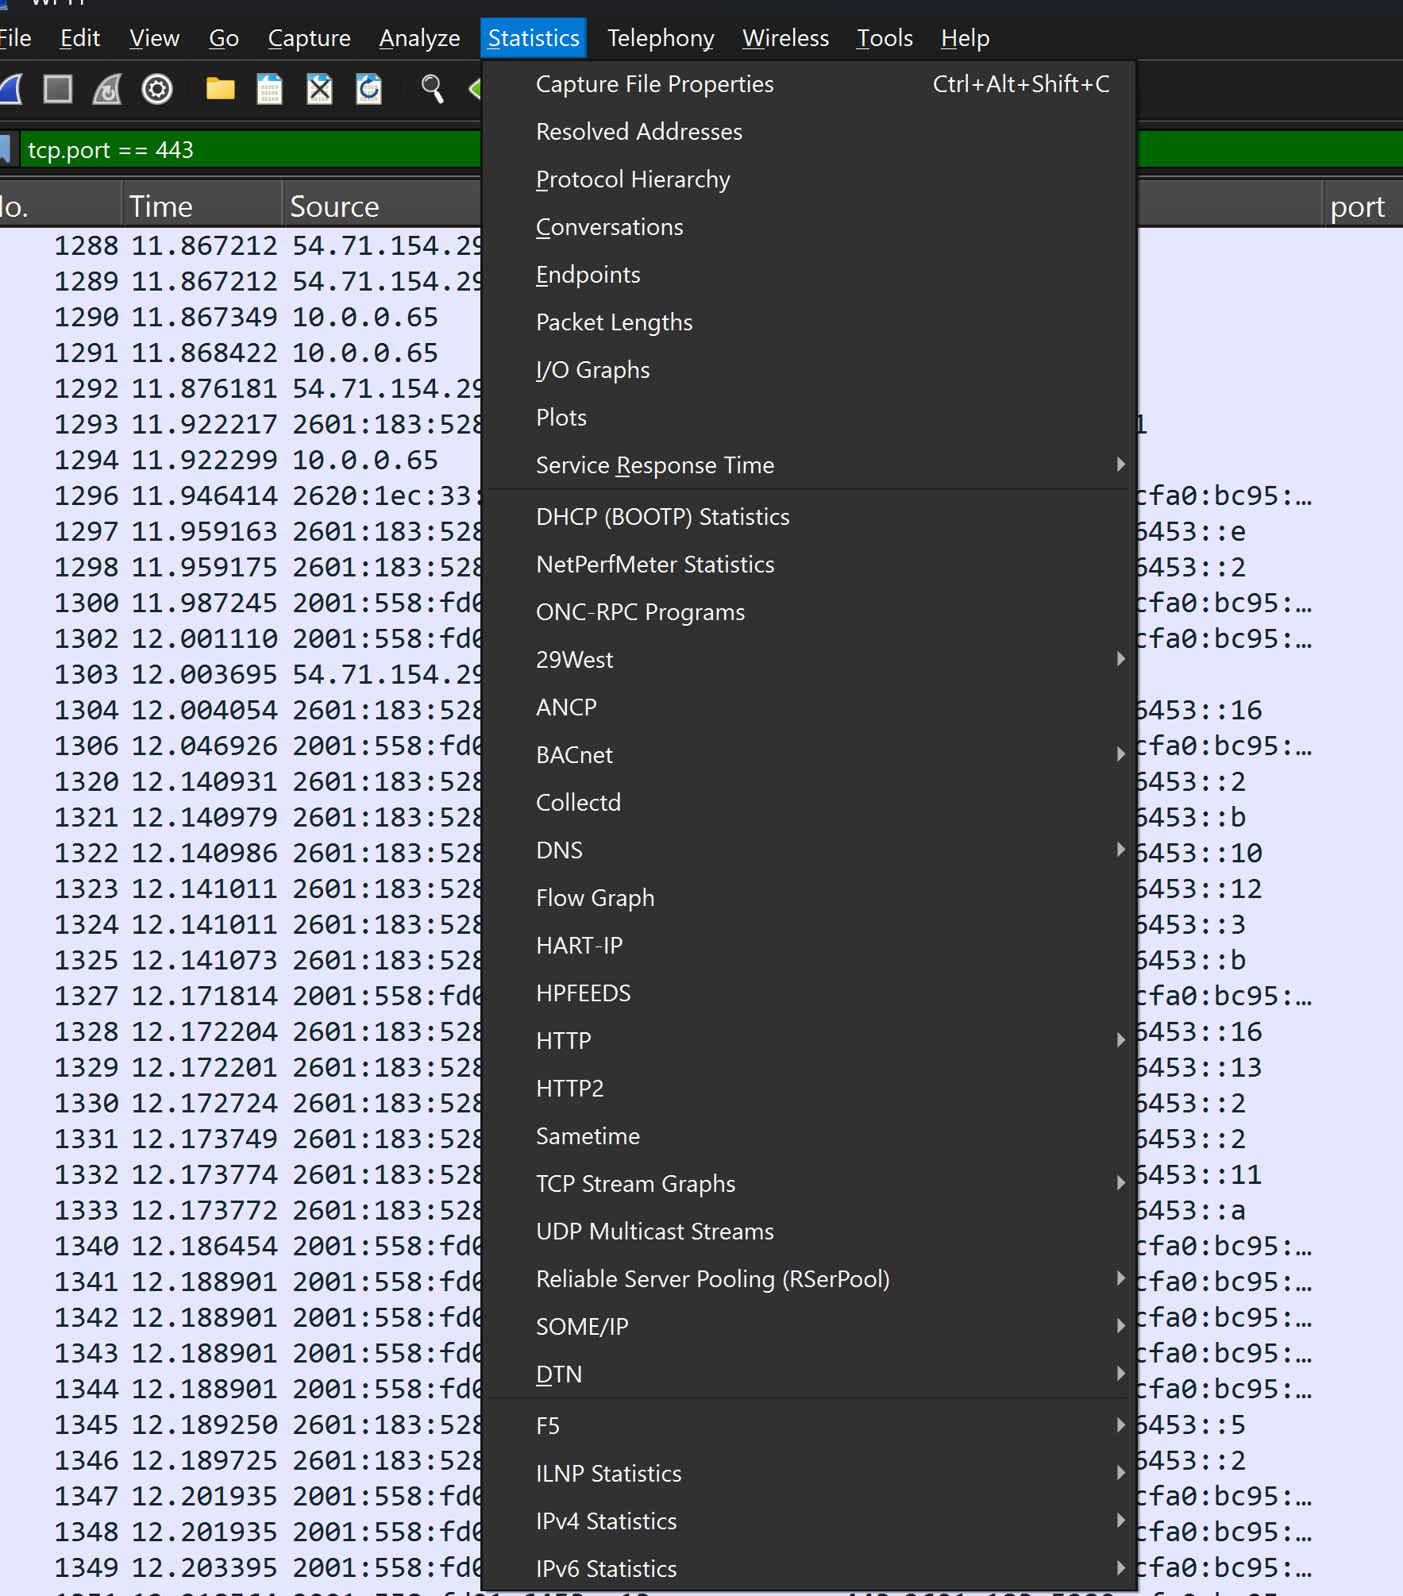Open the Help menu

(x=965, y=38)
